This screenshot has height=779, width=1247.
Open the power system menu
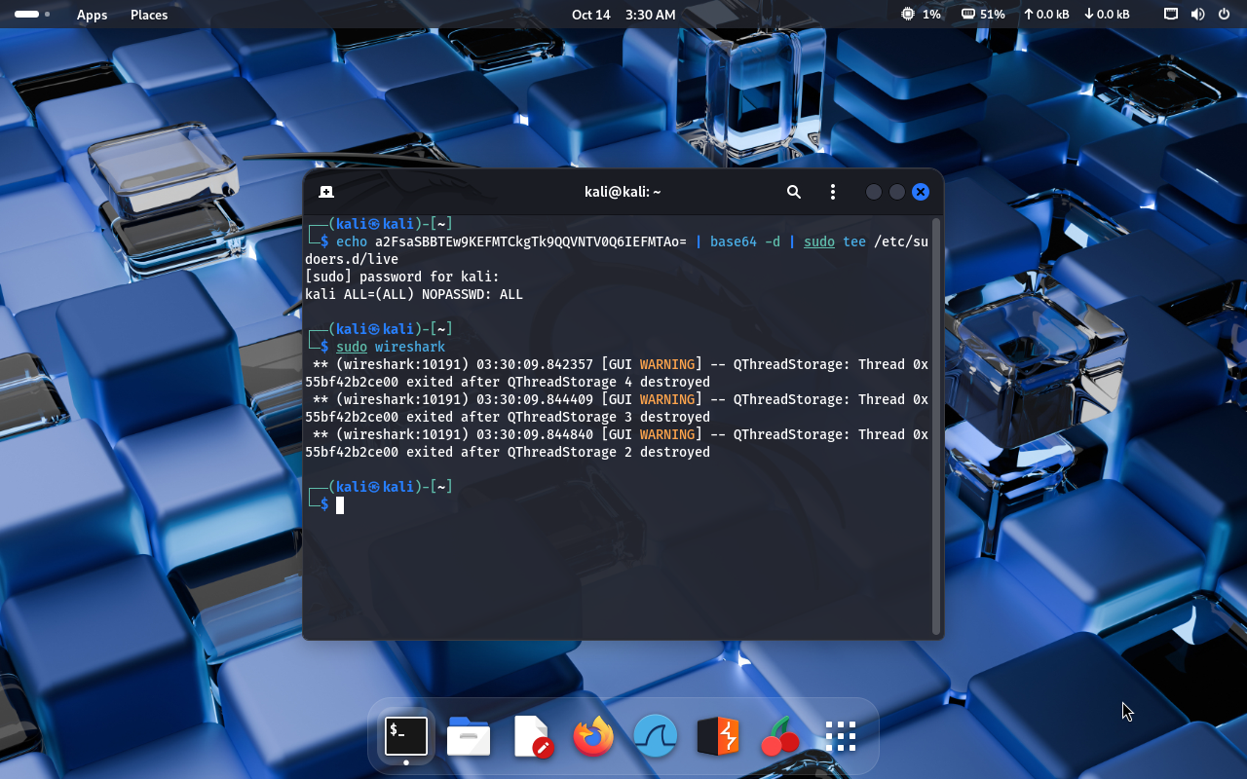click(x=1224, y=15)
